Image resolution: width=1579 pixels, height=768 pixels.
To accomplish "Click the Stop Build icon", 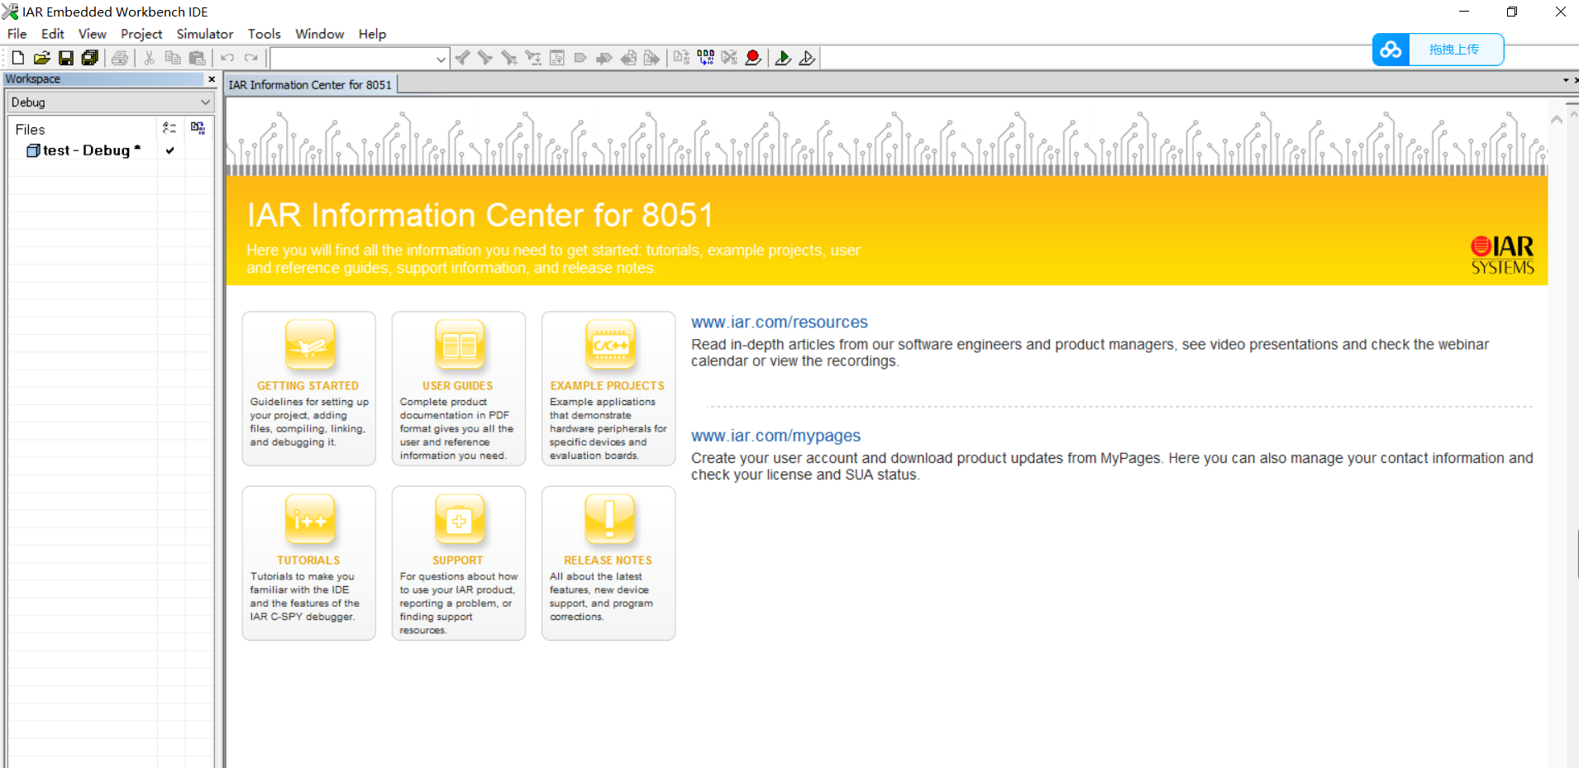I will click(729, 58).
